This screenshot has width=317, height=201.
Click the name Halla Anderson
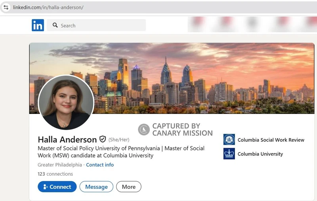[x=67, y=139]
